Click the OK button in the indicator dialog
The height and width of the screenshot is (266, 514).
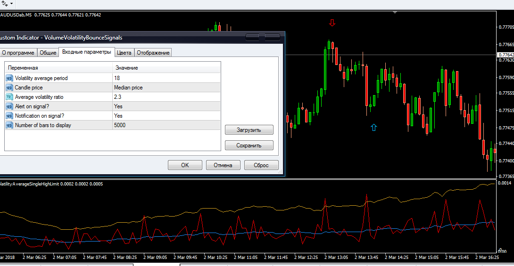pyautogui.click(x=185, y=165)
